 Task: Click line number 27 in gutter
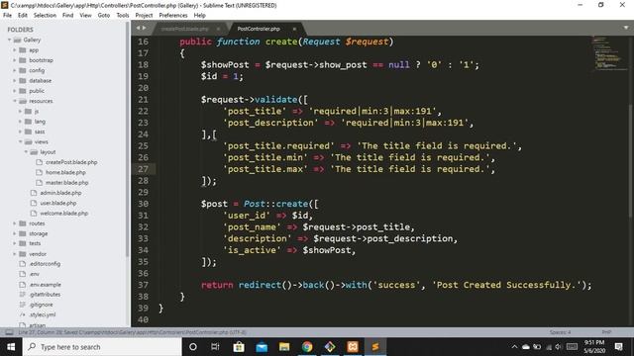[x=143, y=169]
